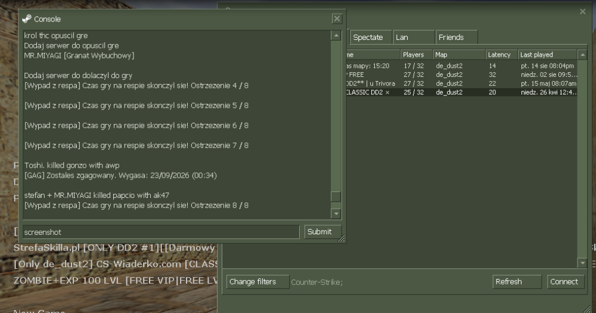Click server list scrollbar down arrow
Image resolution: width=596 pixels, height=313 pixels.
click(x=582, y=263)
